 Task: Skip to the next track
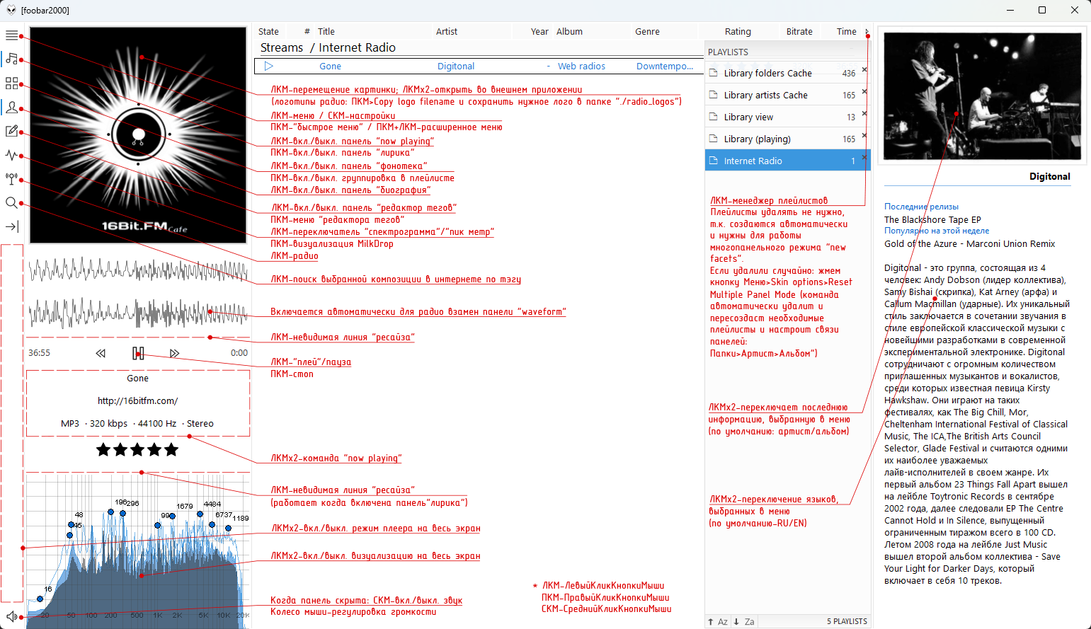click(174, 353)
